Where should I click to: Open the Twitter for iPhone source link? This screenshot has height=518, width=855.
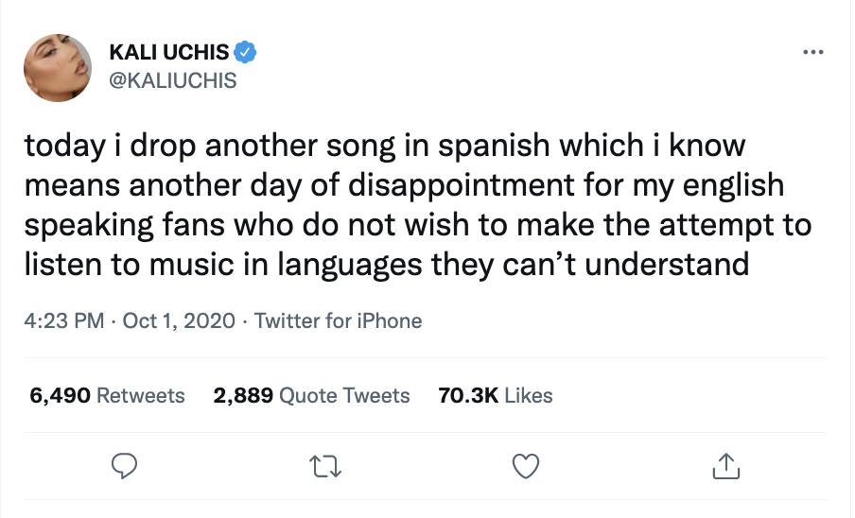coord(338,321)
